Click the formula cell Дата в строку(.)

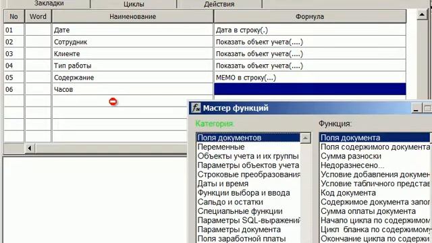(x=310, y=30)
